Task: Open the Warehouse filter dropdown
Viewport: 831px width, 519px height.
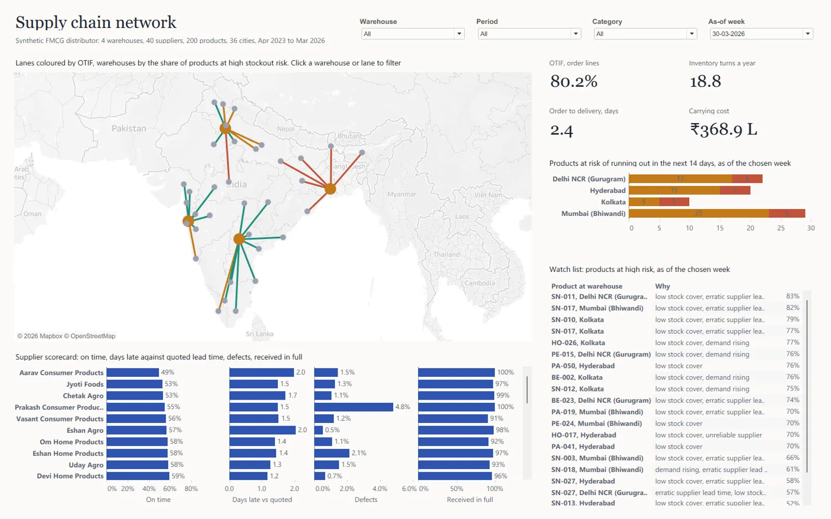Action: 412,34
